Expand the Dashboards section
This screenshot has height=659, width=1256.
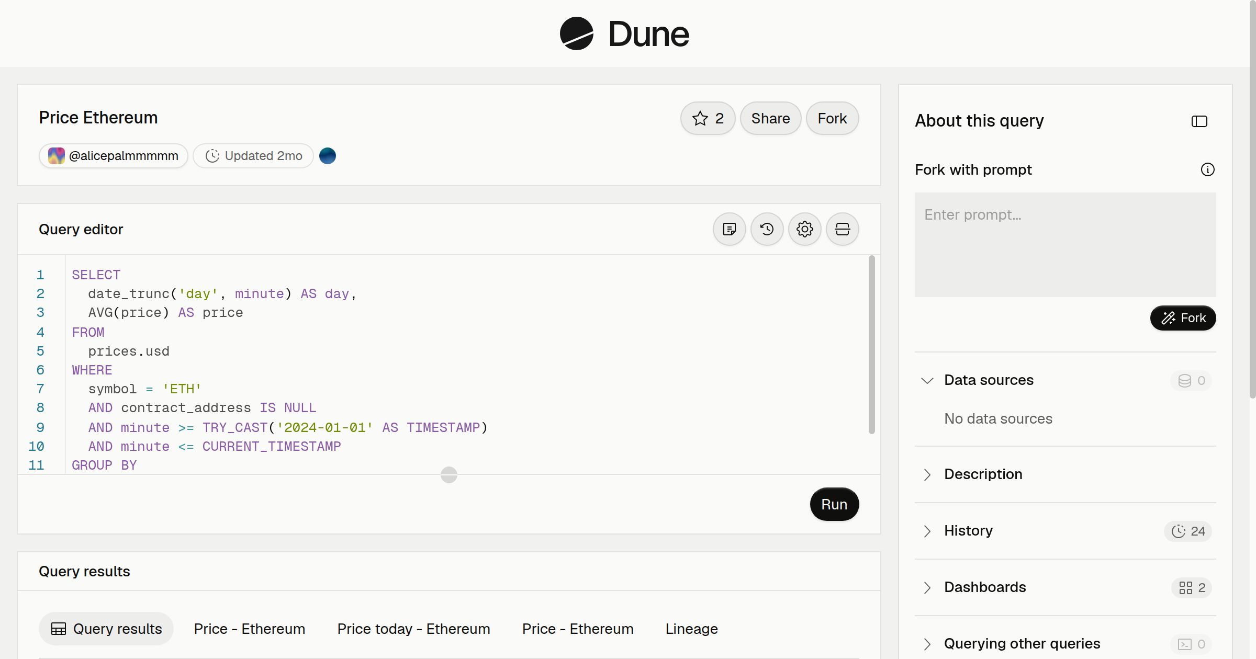pos(927,587)
